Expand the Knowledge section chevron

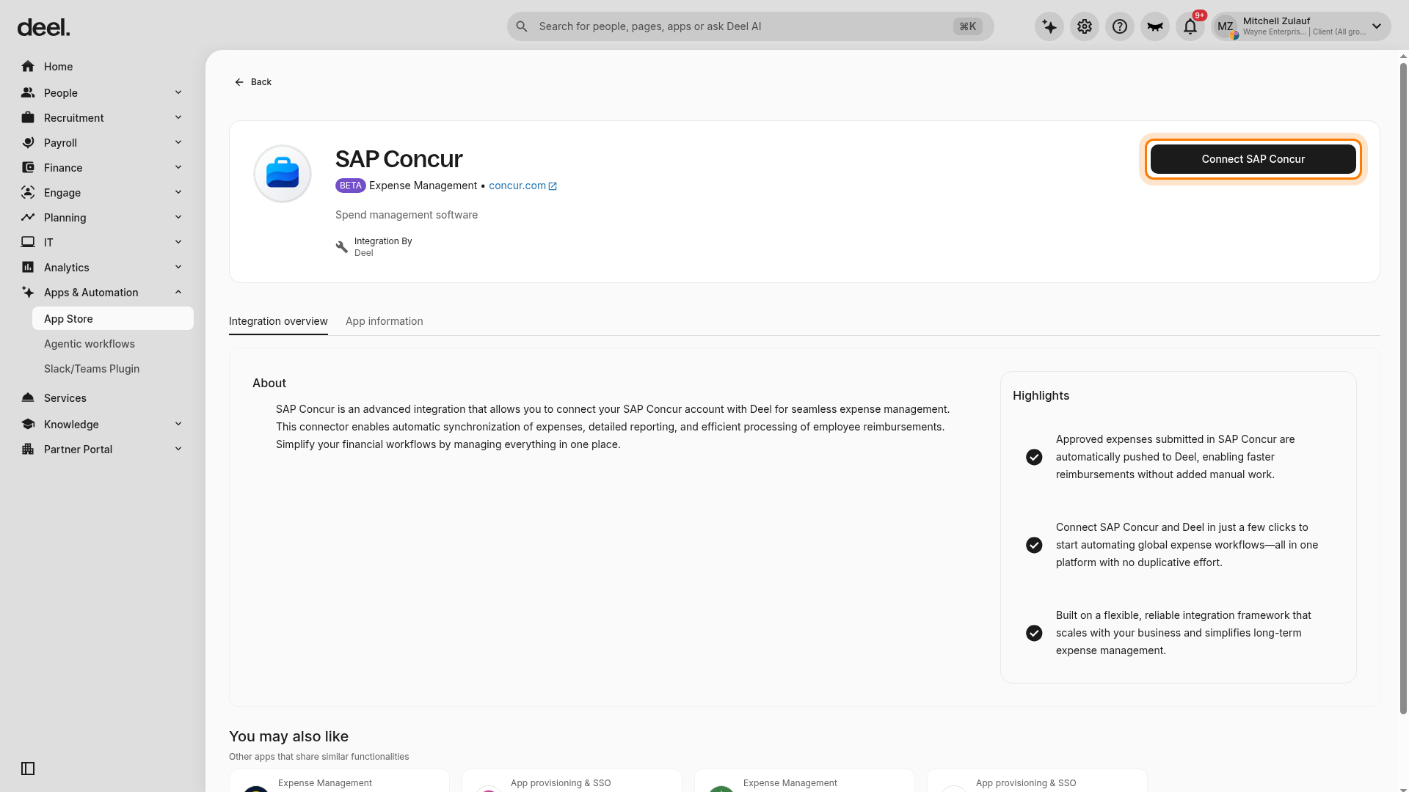coord(178,425)
